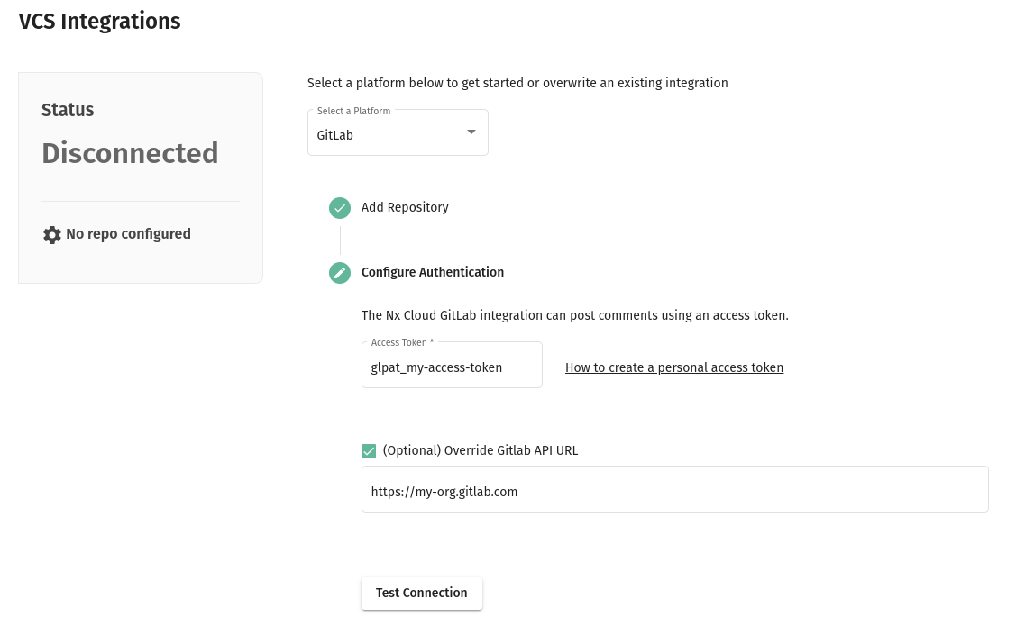Uncheck the optional Gitlab API URL override
Viewport: 1016px width, 635px height.
point(369,450)
